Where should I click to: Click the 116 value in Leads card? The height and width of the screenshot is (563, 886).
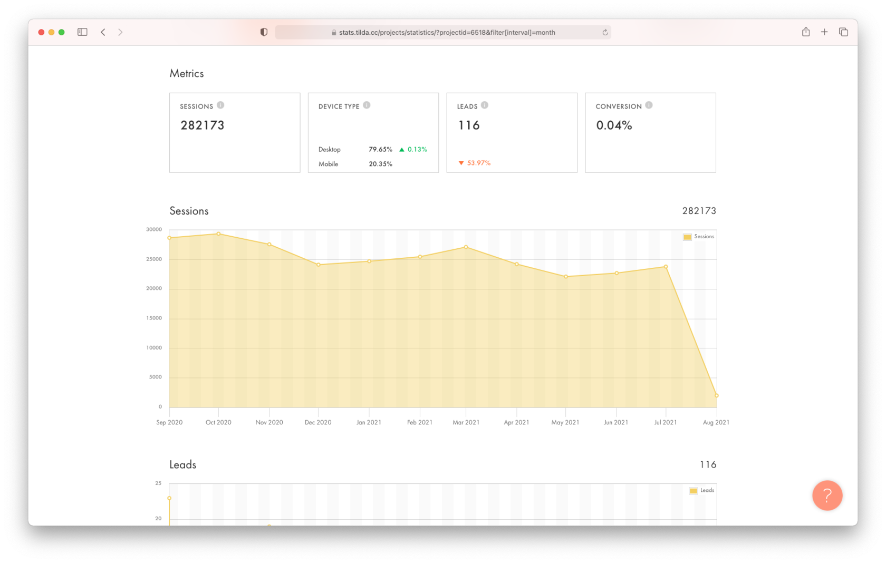point(469,125)
